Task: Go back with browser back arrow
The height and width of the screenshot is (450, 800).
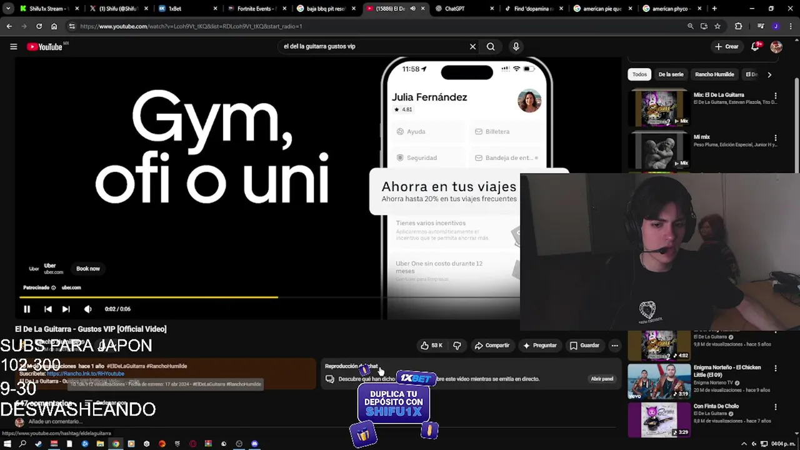Action: click(9, 26)
